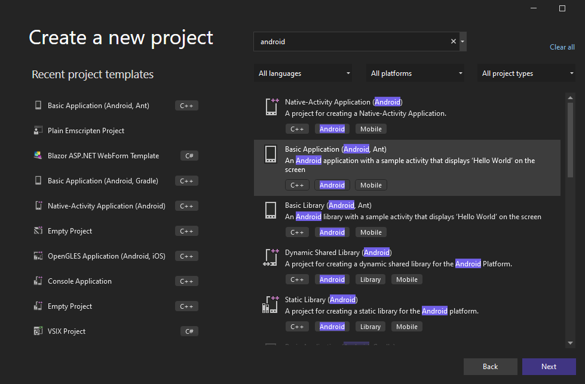The image size is (585, 384).
Task: Maximize the Create a new project window
Action: pyautogui.click(x=562, y=8)
